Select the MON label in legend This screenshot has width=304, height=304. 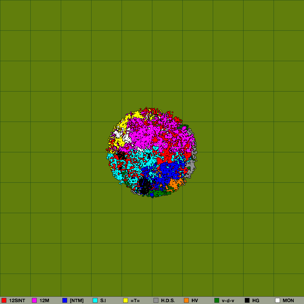[x=288, y=301]
